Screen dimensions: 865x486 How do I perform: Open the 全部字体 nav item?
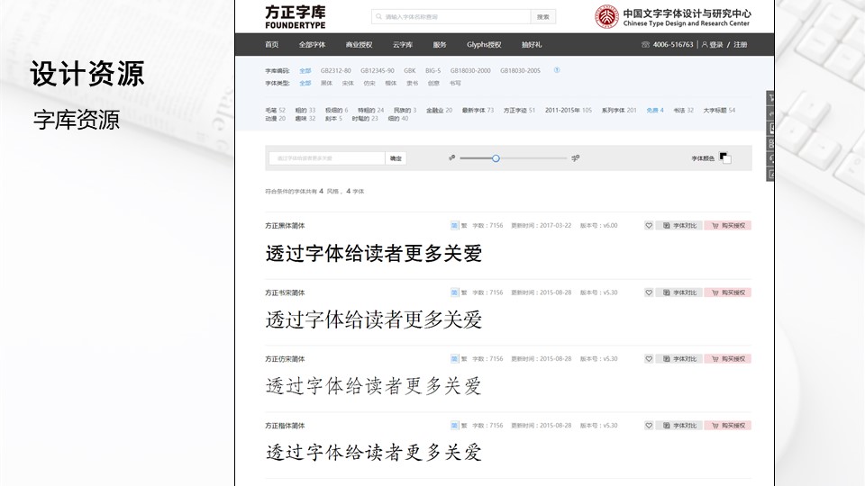313,45
